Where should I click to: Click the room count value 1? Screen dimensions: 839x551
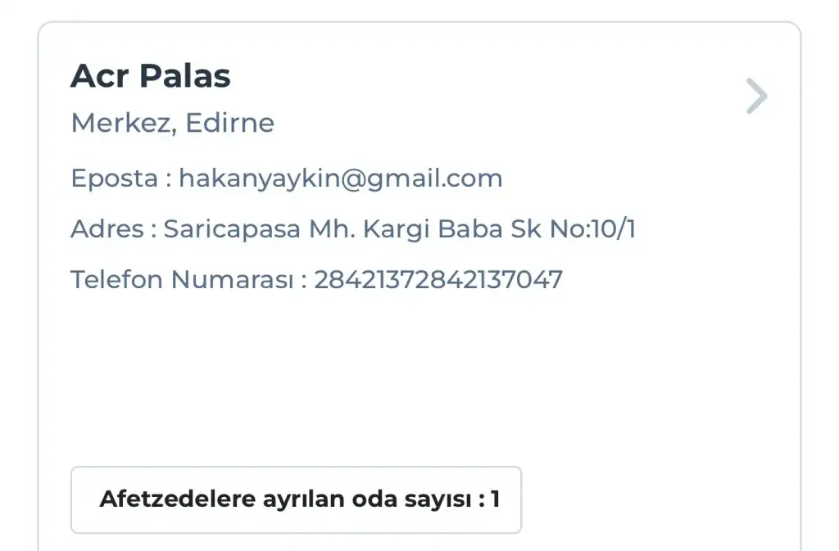click(495, 499)
